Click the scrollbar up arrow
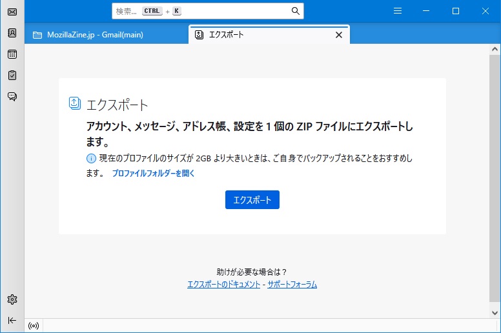 coord(495,50)
